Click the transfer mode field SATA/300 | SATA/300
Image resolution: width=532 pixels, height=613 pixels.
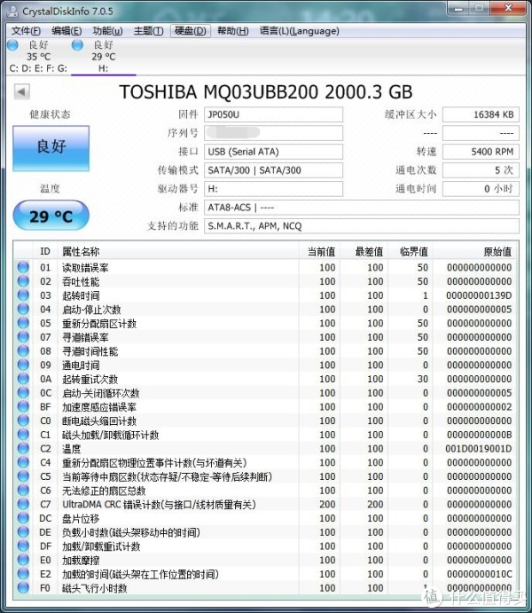[x=273, y=170]
